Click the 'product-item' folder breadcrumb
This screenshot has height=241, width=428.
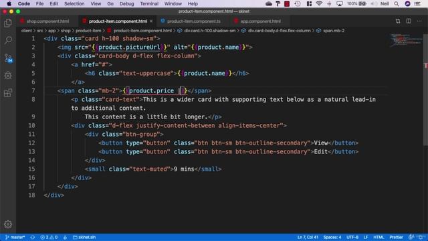pyautogui.click(x=88, y=31)
